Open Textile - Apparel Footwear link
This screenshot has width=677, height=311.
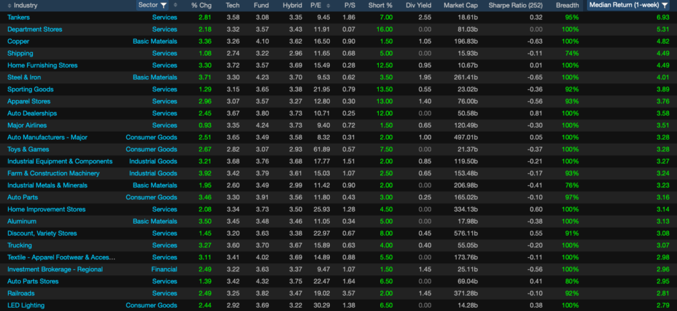pos(61,257)
